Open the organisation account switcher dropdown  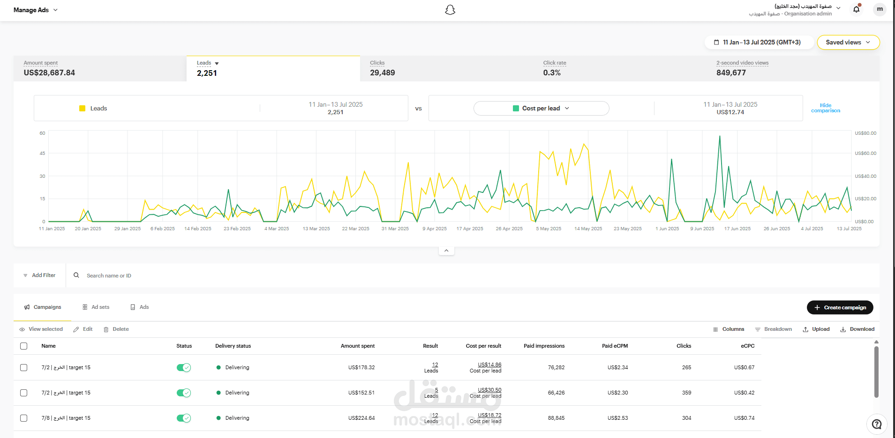click(795, 10)
